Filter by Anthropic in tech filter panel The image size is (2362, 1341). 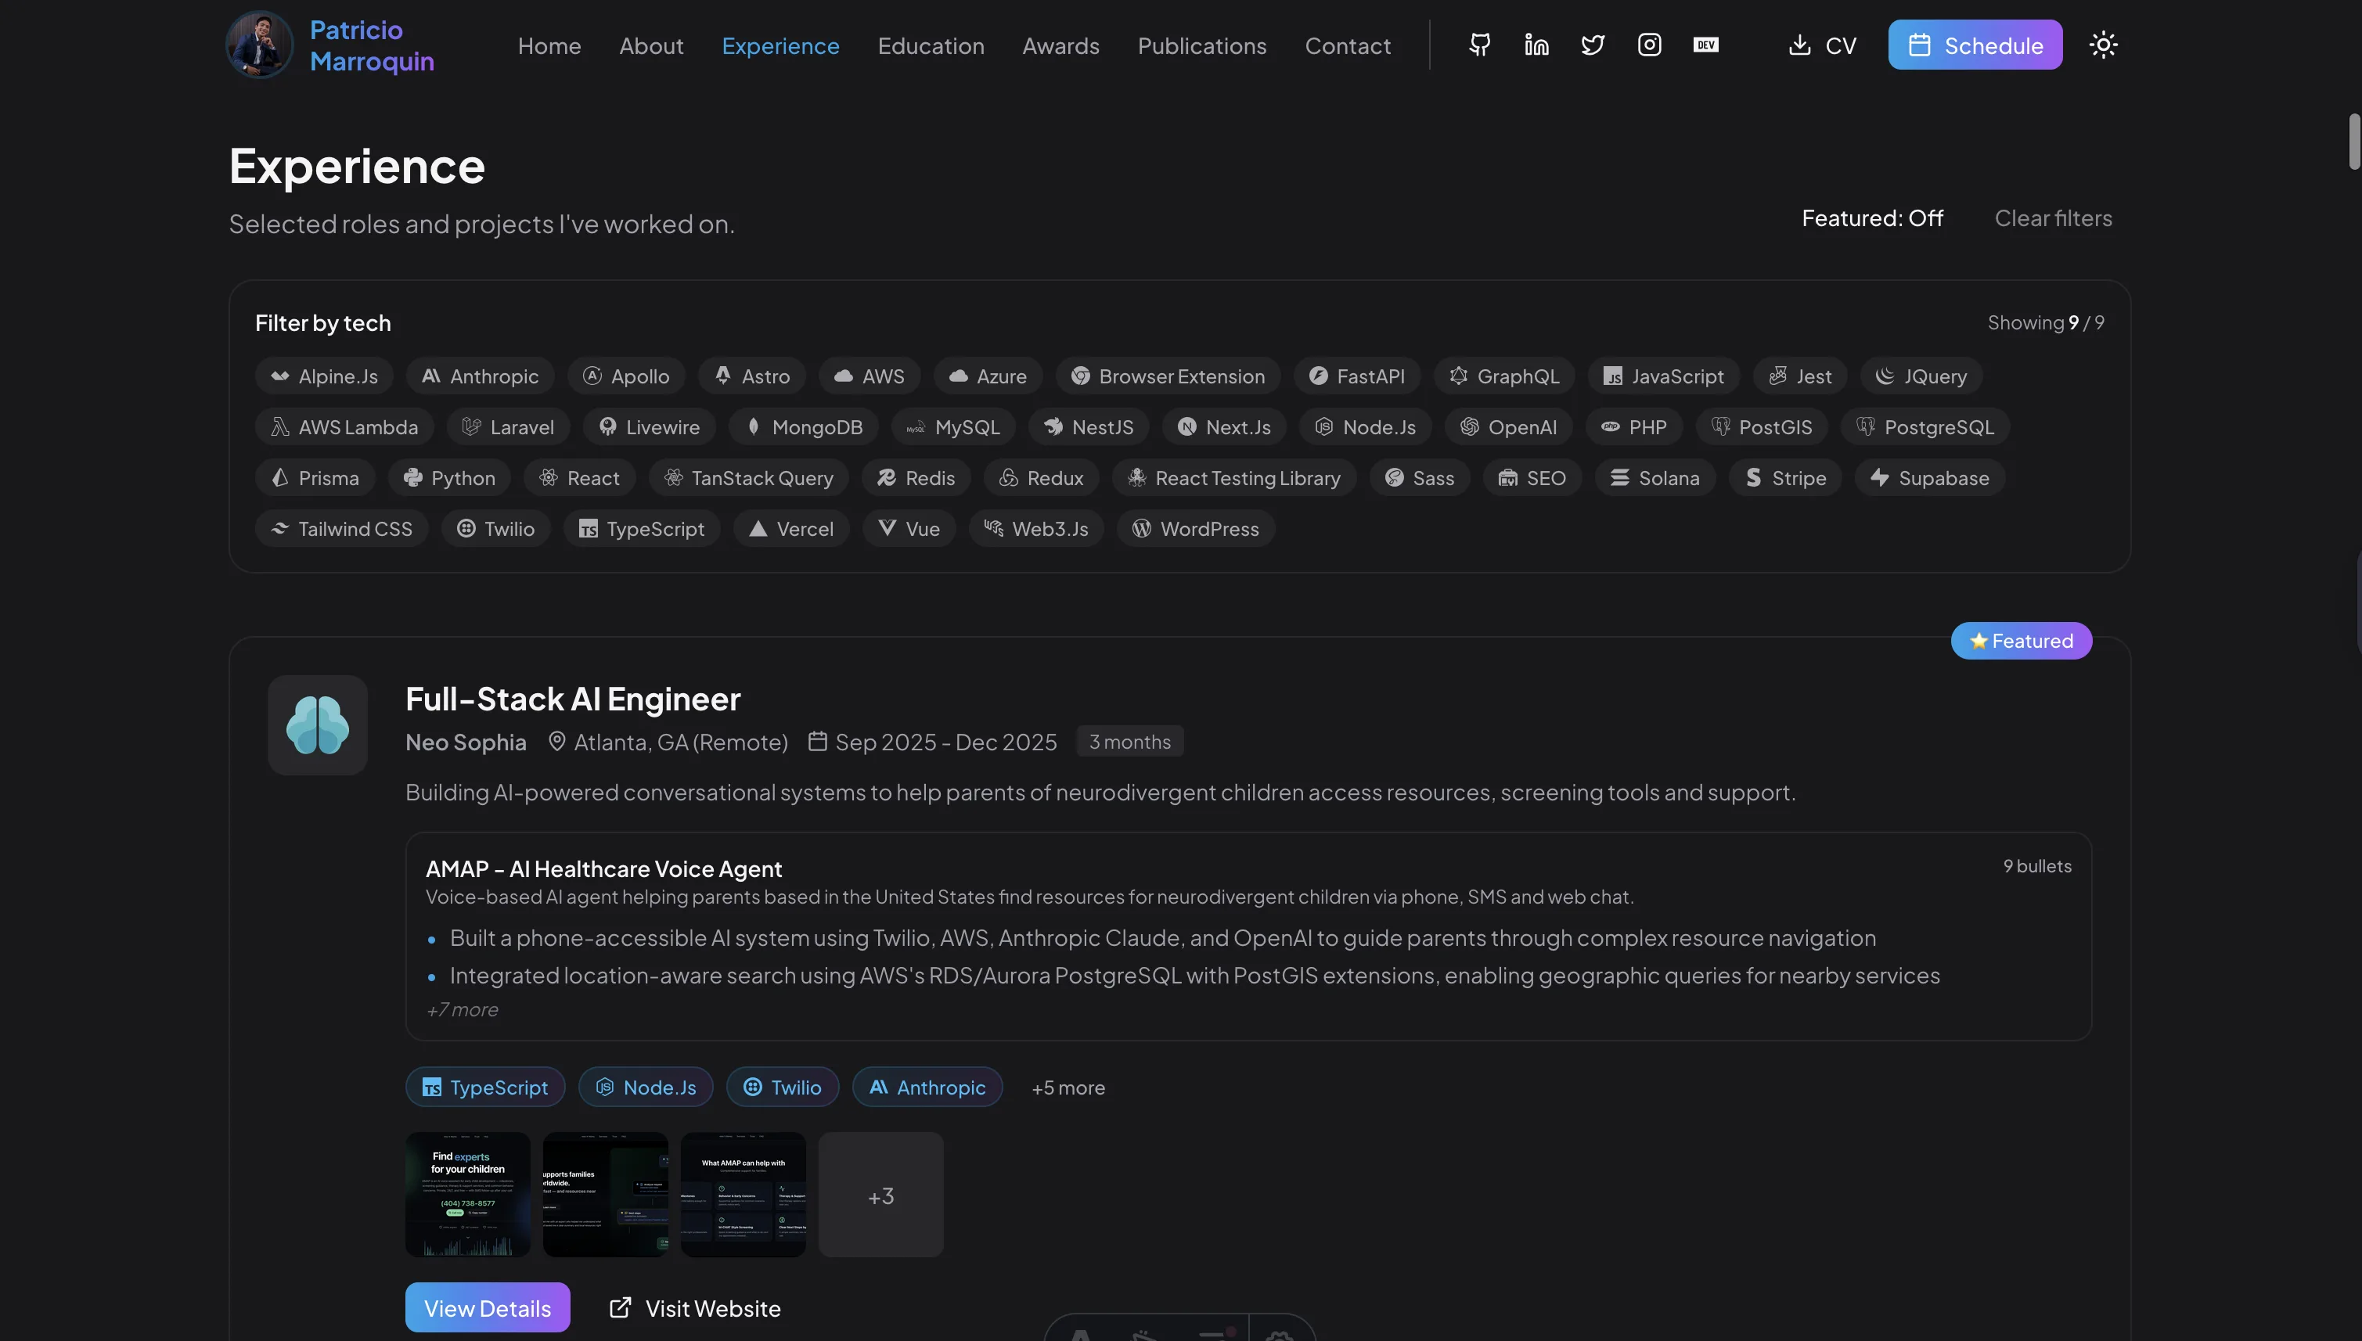point(480,376)
